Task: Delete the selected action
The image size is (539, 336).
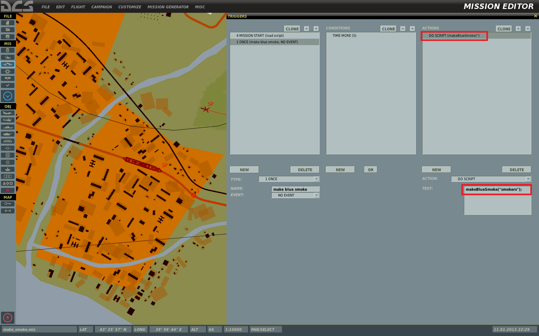Action: tap(517, 170)
